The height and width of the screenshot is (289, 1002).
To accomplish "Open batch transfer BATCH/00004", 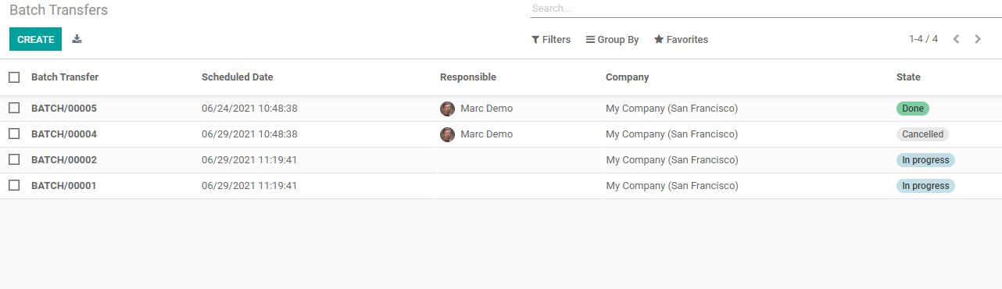I will [64, 134].
